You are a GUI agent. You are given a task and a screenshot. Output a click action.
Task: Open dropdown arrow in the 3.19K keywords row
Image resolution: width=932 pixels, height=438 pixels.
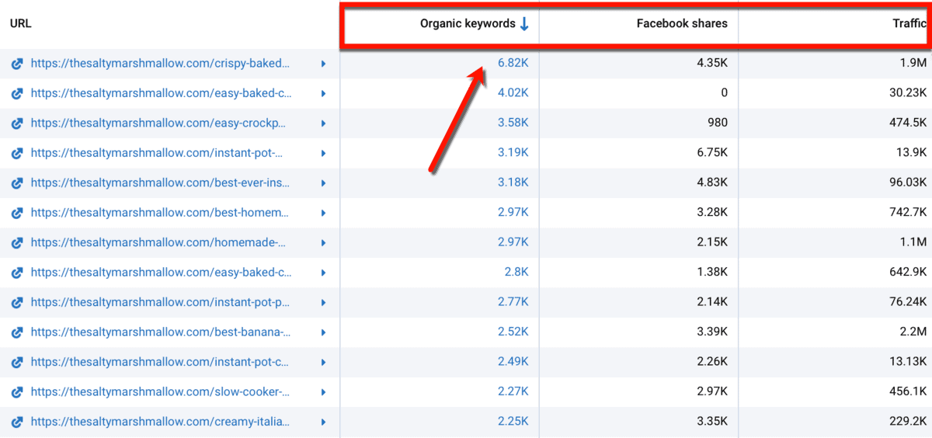[x=324, y=153]
